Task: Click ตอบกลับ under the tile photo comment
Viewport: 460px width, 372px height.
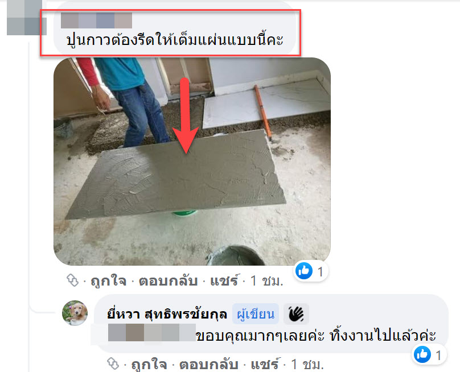Action: 168,281
